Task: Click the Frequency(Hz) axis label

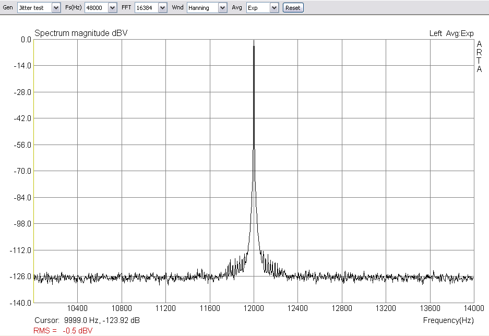Action: tap(448, 320)
